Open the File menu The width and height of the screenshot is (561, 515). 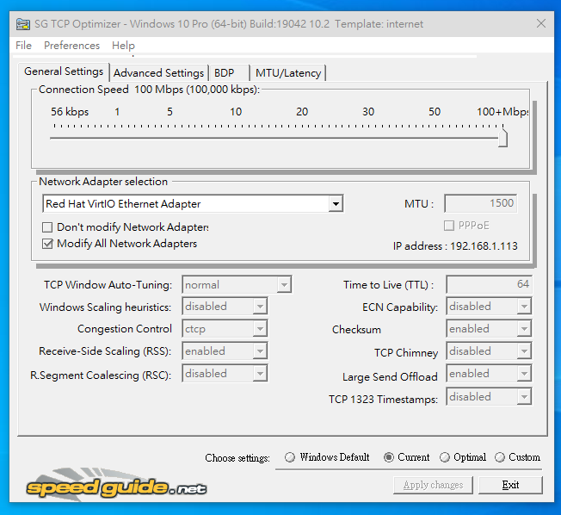click(x=23, y=46)
